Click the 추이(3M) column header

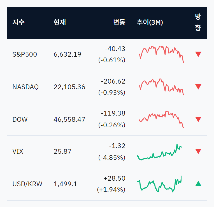150,22
